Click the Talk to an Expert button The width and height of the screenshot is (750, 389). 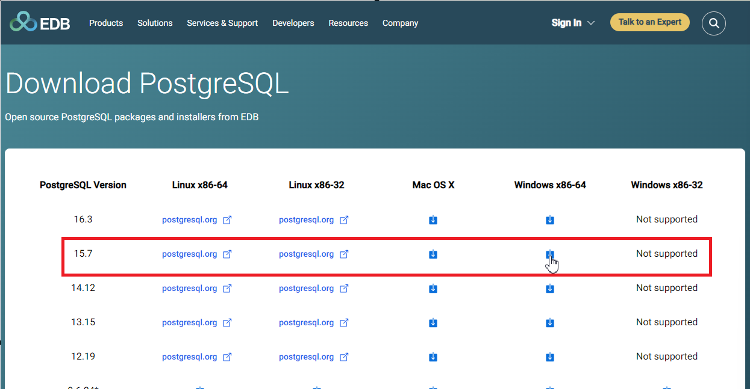[x=649, y=22]
